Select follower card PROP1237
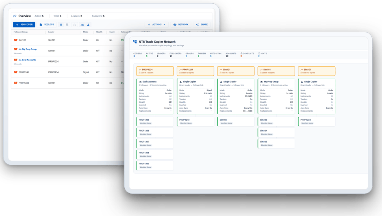This screenshot has width=382, height=216. (x=155, y=143)
